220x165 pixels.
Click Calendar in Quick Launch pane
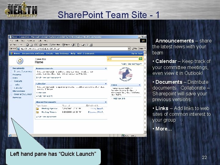pyautogui.click(x=18, y=88)
